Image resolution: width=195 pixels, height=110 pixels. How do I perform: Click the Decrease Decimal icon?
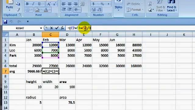tap(100, 9)
